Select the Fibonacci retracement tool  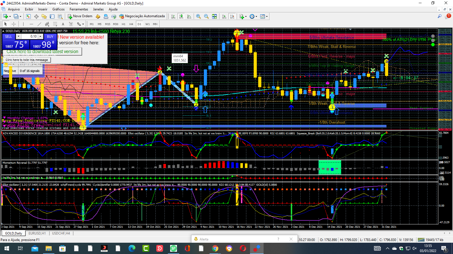[x=55, y=24]
